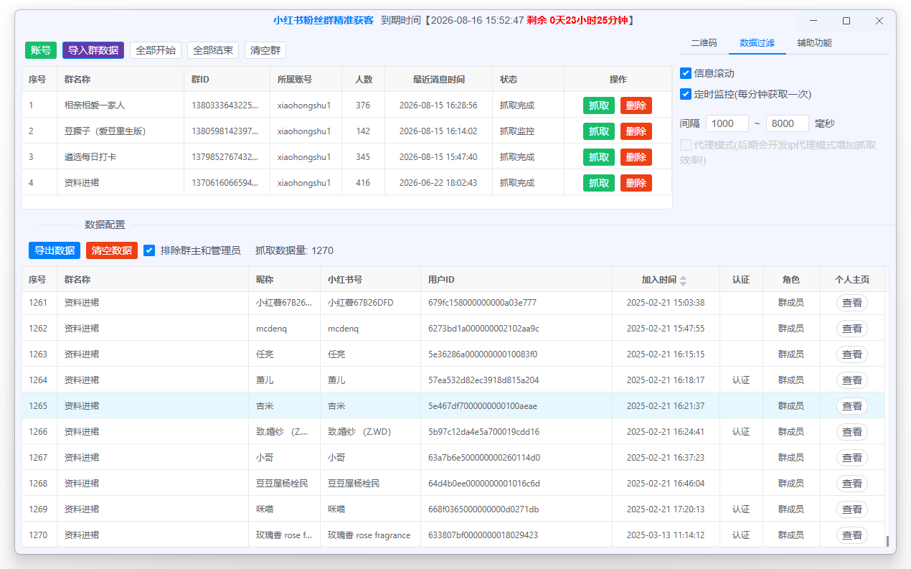911x569 pixels.
Task: Select group name cell 豆瓣子（爱豆重生版）
Action: [121, 131]
